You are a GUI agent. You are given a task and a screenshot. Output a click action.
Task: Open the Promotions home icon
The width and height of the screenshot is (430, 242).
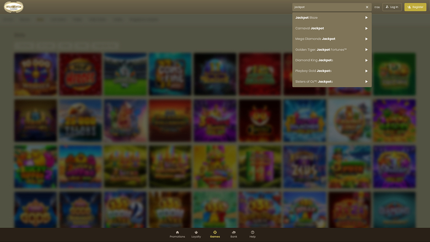tap(178, 234)
